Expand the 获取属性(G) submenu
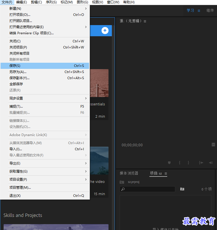 [x=45, y=171]
